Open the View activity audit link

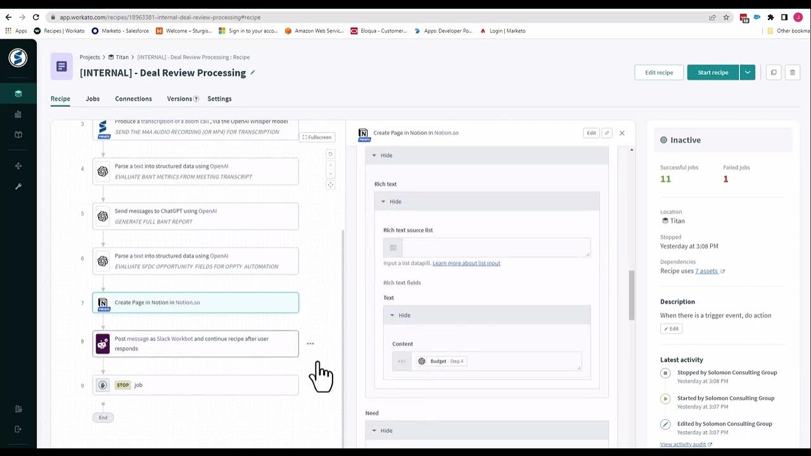pos(686,445)
